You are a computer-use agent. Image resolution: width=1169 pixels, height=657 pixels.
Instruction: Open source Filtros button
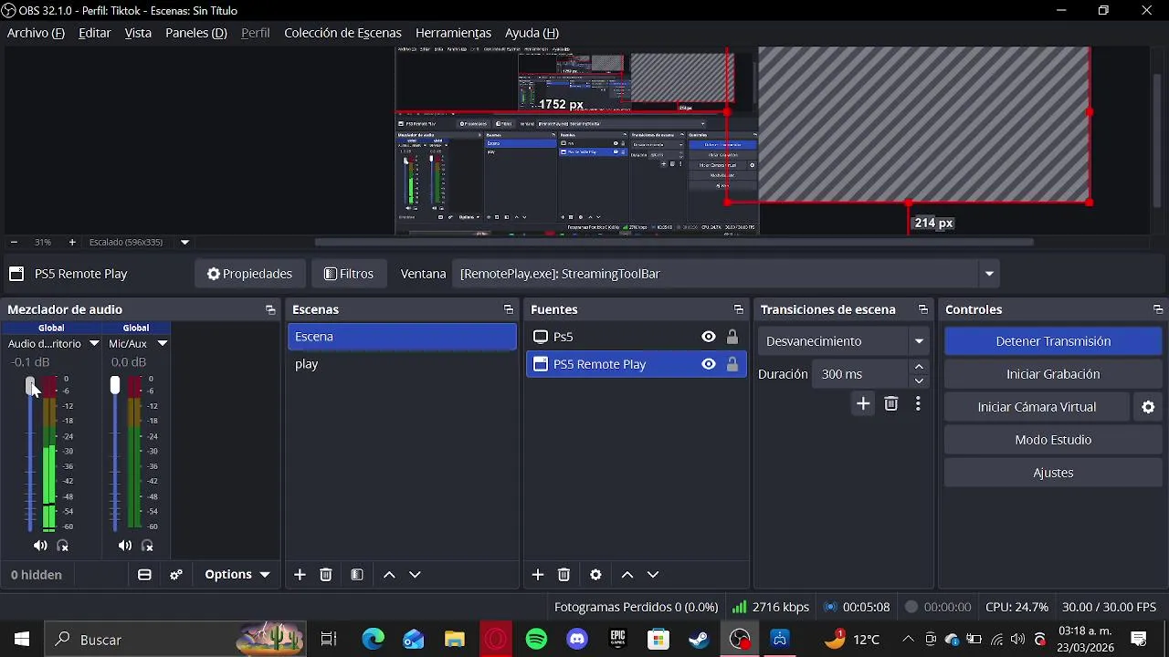[349, 274]
